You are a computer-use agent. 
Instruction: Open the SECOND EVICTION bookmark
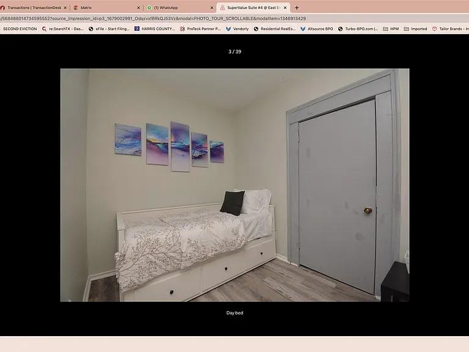18,29
